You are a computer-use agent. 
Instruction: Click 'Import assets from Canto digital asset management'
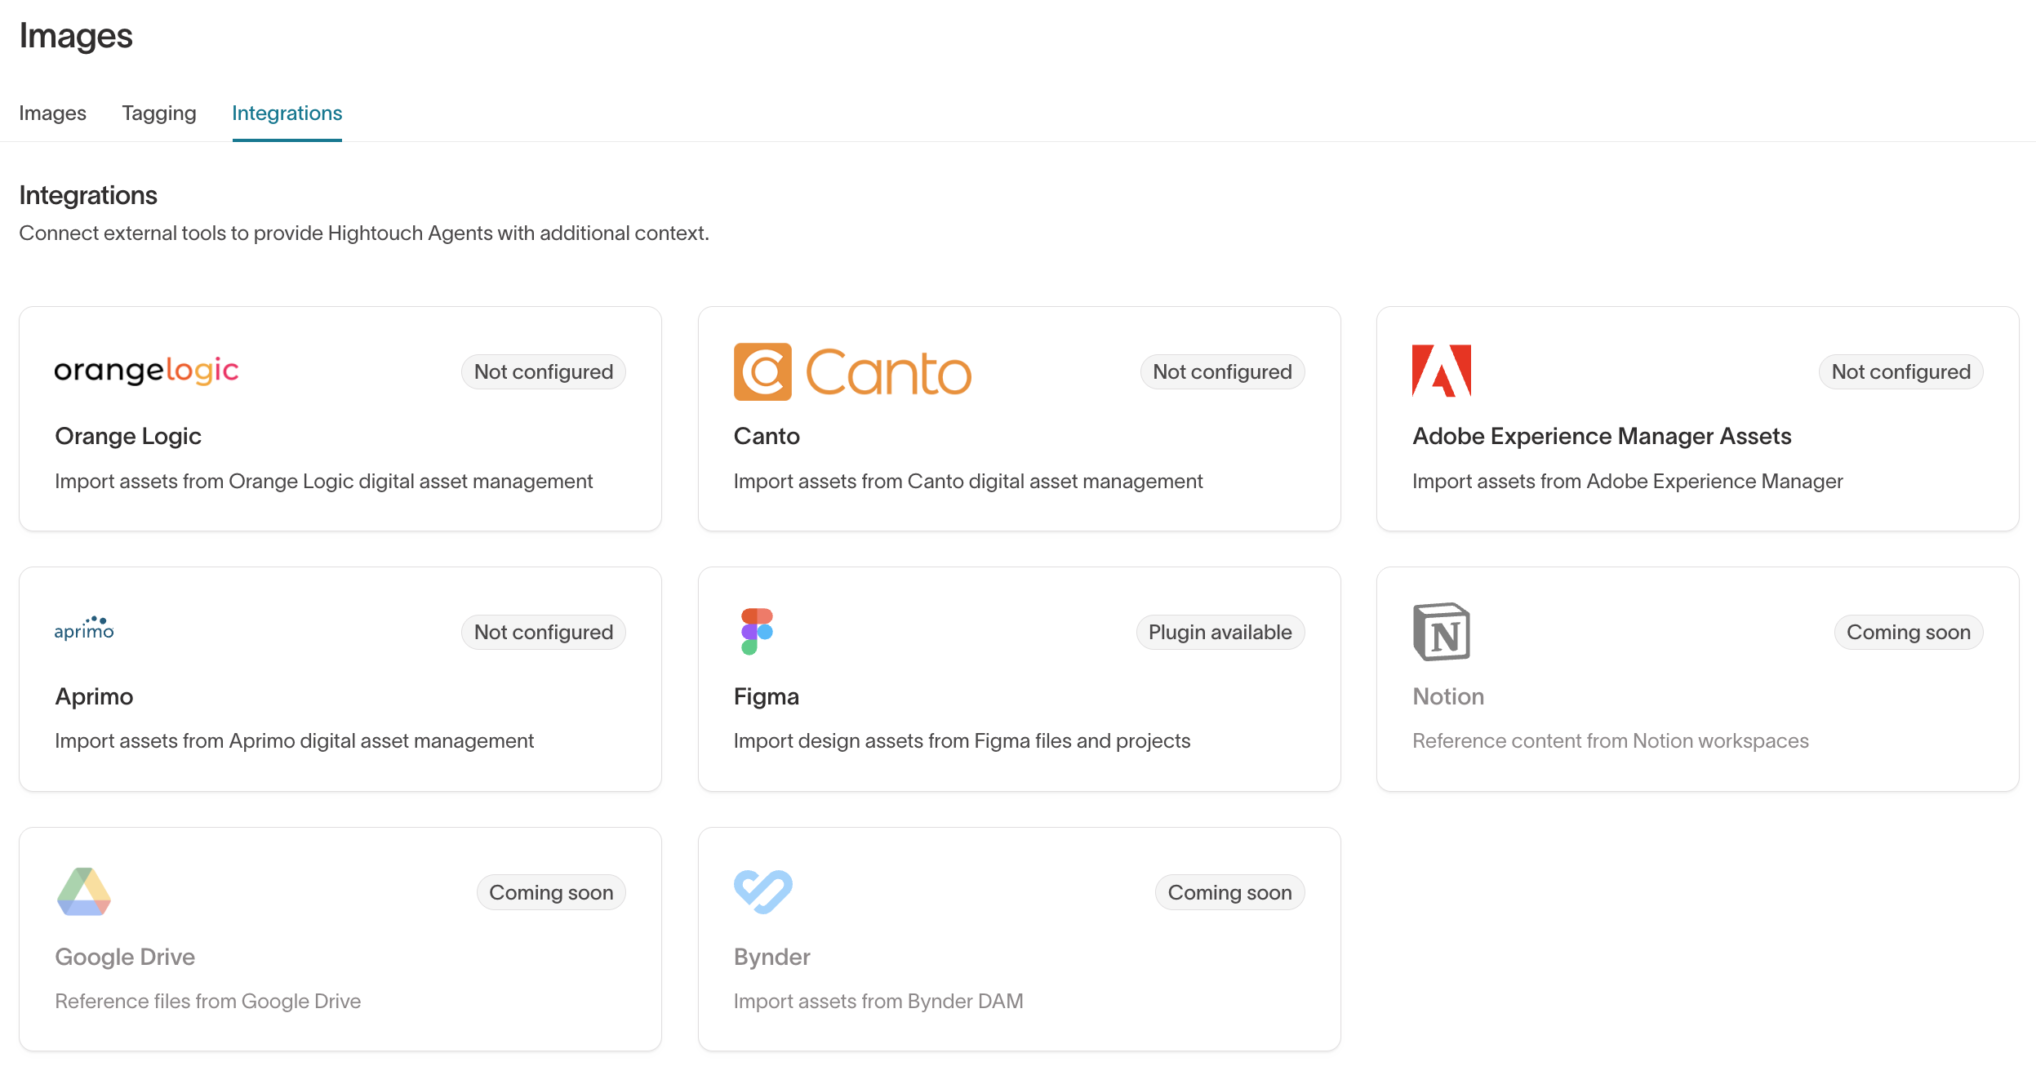pyautogui.click(x=968, y=481)
